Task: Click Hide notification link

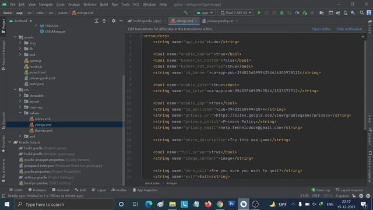Action: coord(349,29)
